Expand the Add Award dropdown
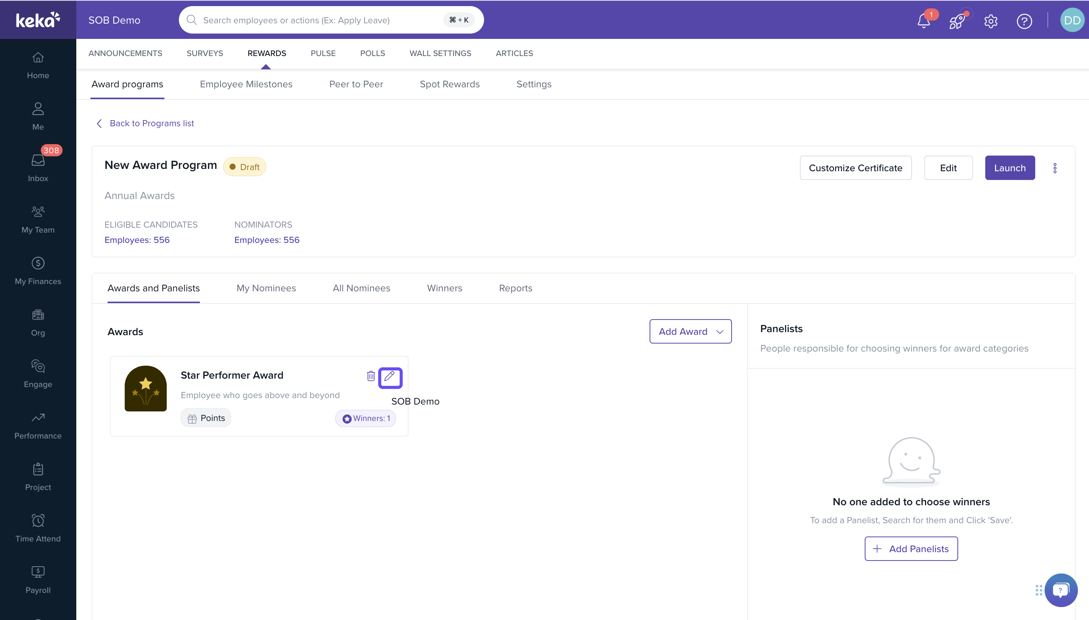 [x=690, y=331]
